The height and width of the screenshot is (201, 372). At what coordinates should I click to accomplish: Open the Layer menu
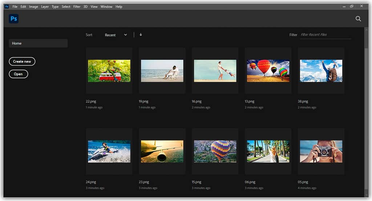(45, 7)
